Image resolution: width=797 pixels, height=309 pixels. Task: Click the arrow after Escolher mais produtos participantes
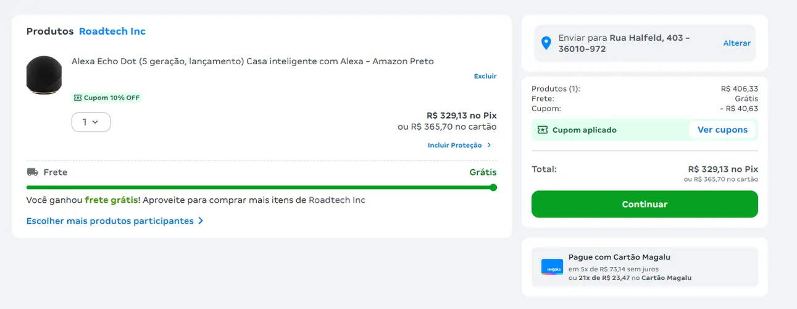coord(201,221)
